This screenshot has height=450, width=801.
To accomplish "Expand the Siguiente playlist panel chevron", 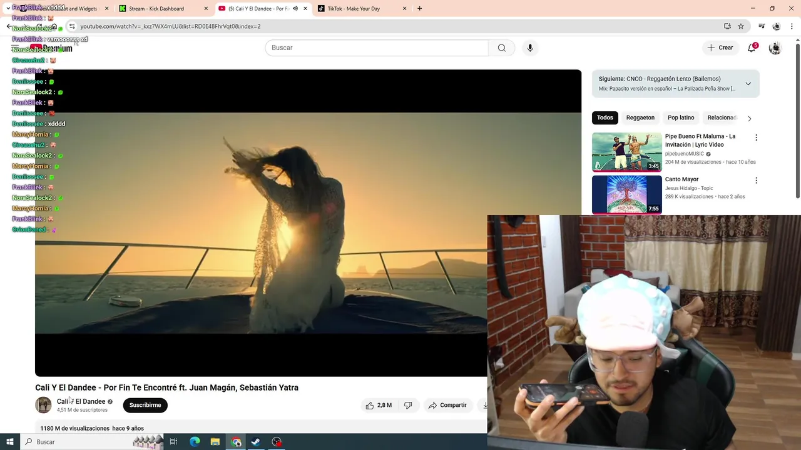I will pos(748,84).
